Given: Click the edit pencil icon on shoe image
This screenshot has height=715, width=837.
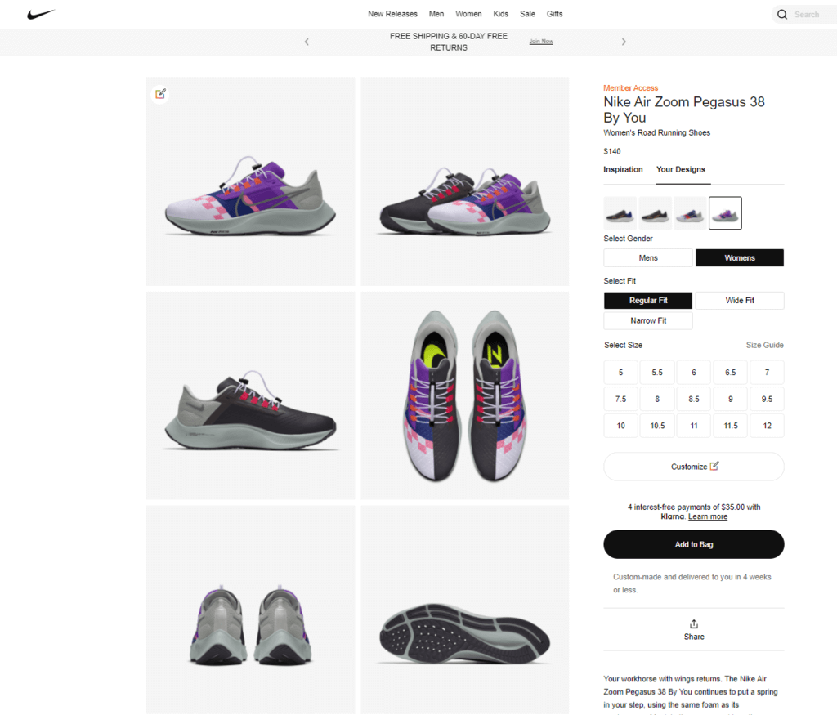Looking at the screenshot, I should coord(160,93).
